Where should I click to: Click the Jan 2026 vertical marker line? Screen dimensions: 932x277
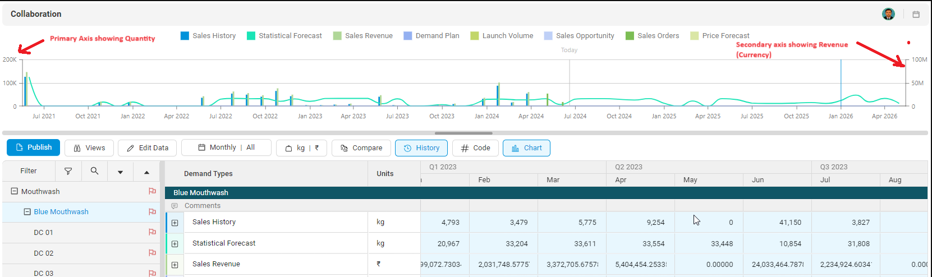click(x=841, y=82)
